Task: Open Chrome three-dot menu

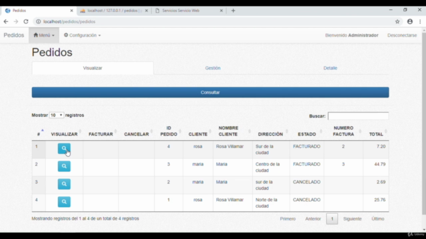Action: [420, 22]
